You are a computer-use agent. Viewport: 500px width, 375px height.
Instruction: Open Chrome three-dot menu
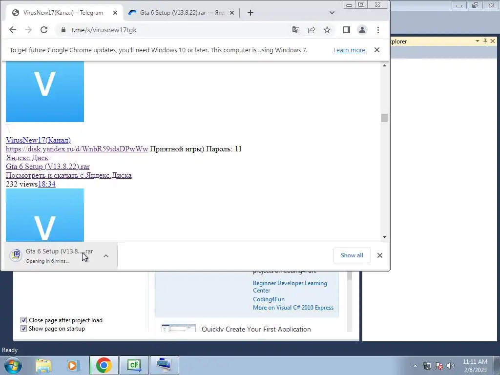coord(378,30)
